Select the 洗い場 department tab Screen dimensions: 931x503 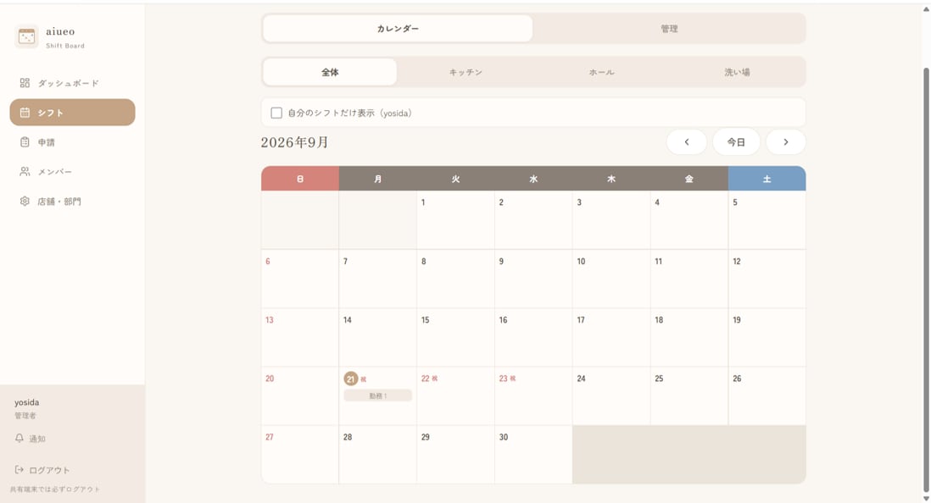[737, 72]
